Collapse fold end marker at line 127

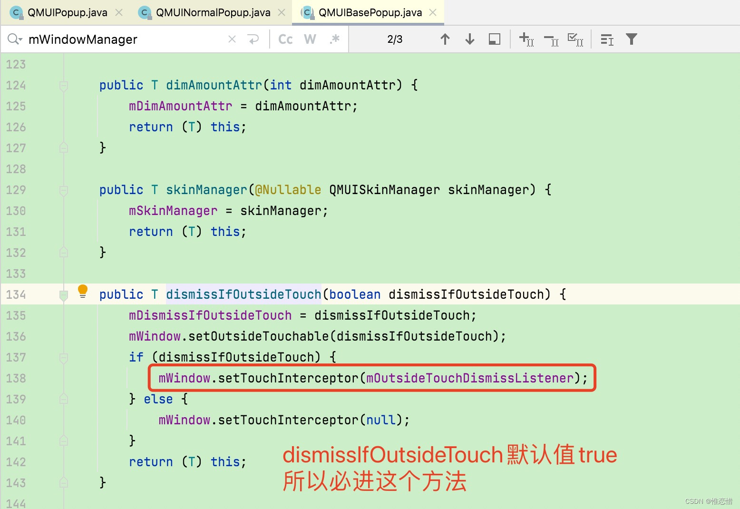pos(63,148)
